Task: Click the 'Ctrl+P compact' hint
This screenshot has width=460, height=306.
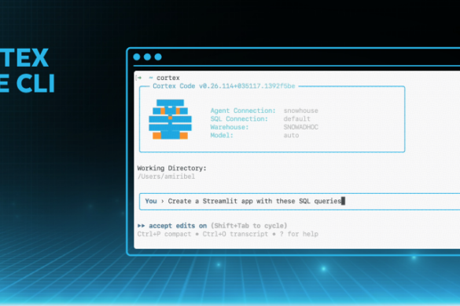Action: (x=164, y=234)
